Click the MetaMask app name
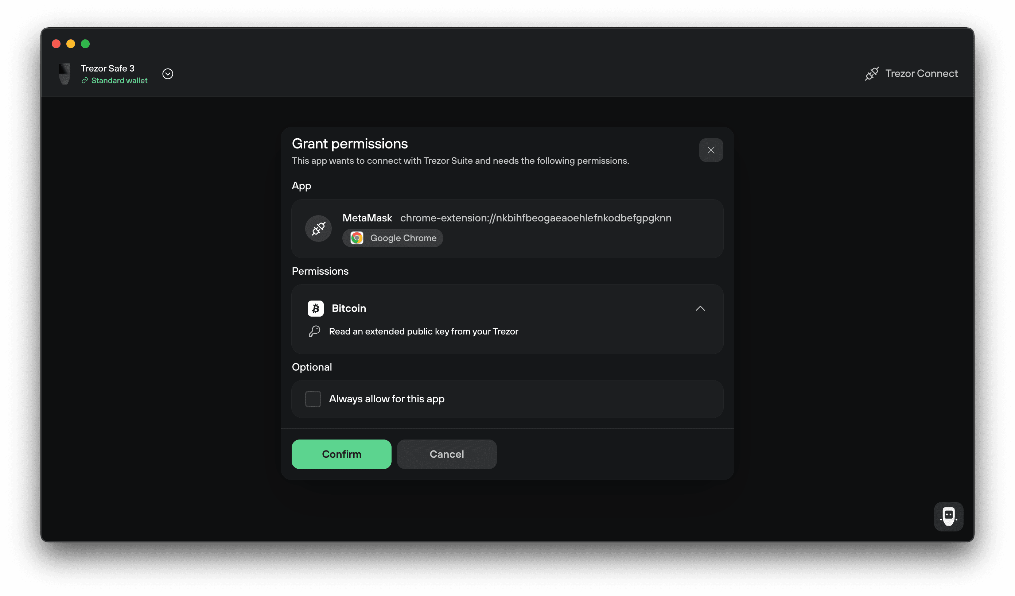1015x596 pixels. pos(367,218)
